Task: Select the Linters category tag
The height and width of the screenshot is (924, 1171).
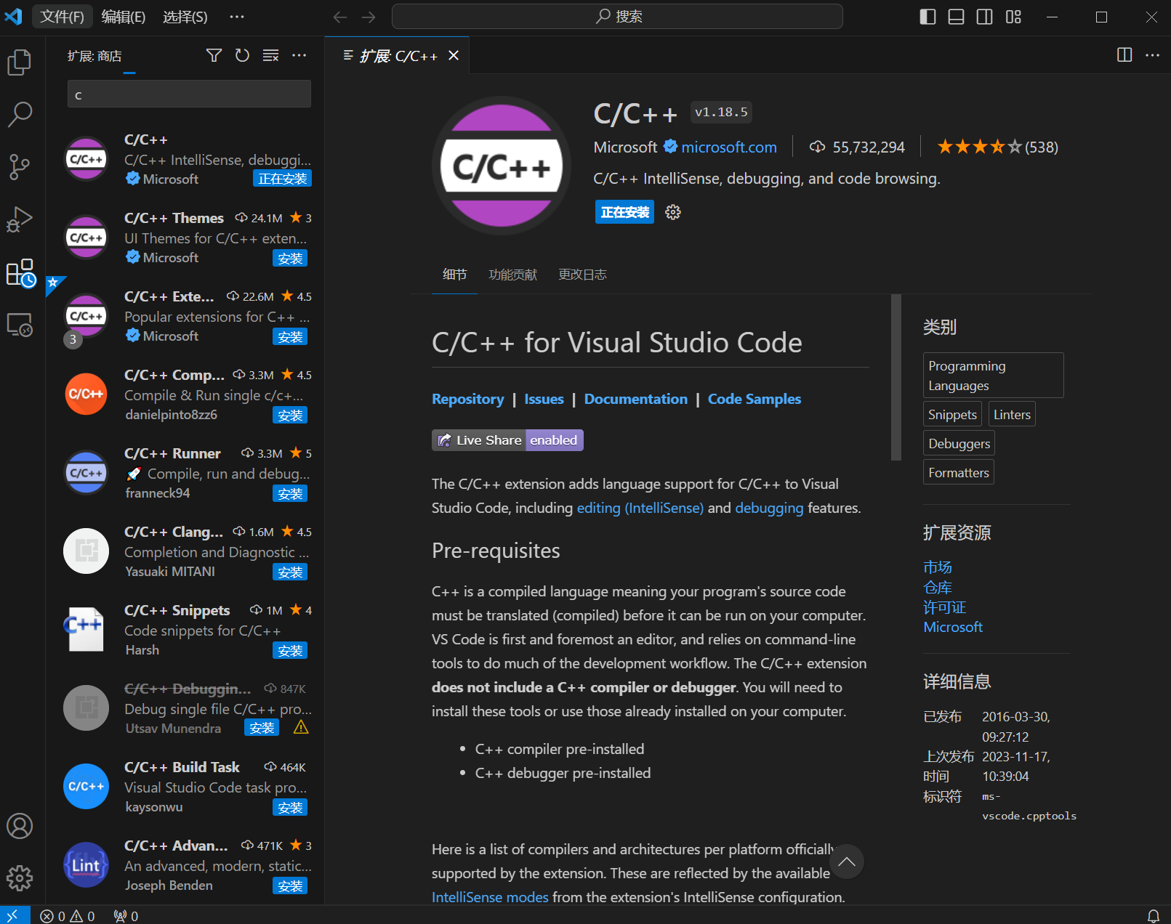Action: 1012,414
